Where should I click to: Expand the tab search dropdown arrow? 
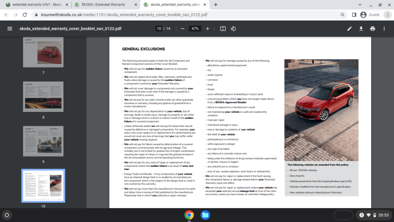[360, 4]
